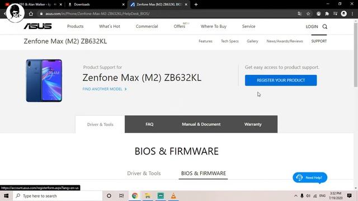Click REGISTER YOUR PRODUCT button
This screenshot has width=358, height=201.
click(281, 80)
